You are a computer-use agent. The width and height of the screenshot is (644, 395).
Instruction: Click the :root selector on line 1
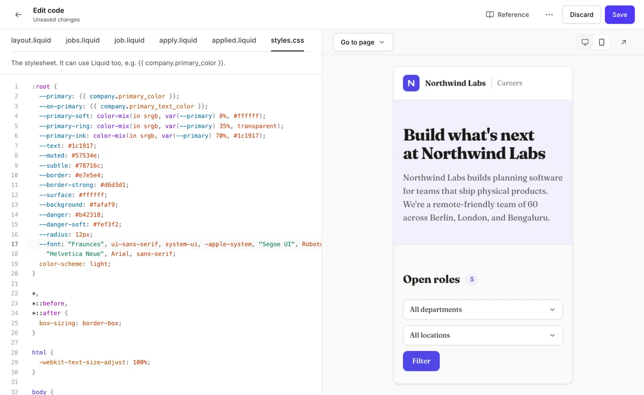click(x=41, y=86)
